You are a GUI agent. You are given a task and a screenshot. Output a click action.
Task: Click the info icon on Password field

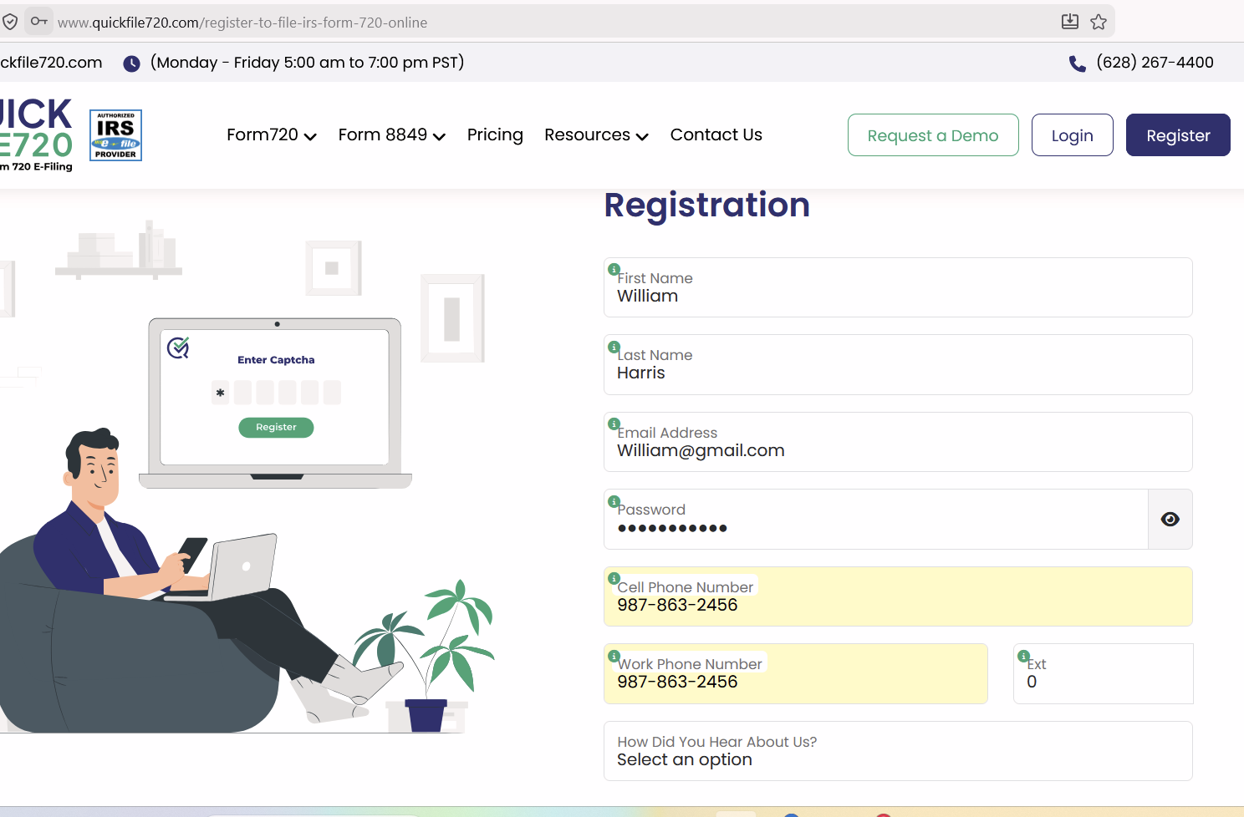pos(614,501)
